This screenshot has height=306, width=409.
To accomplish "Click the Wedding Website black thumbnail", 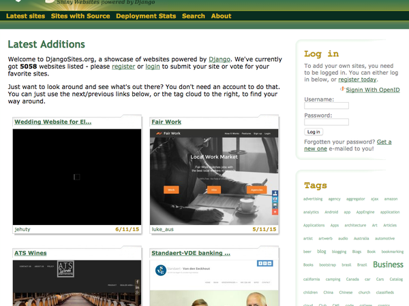I will click(77, 177).
